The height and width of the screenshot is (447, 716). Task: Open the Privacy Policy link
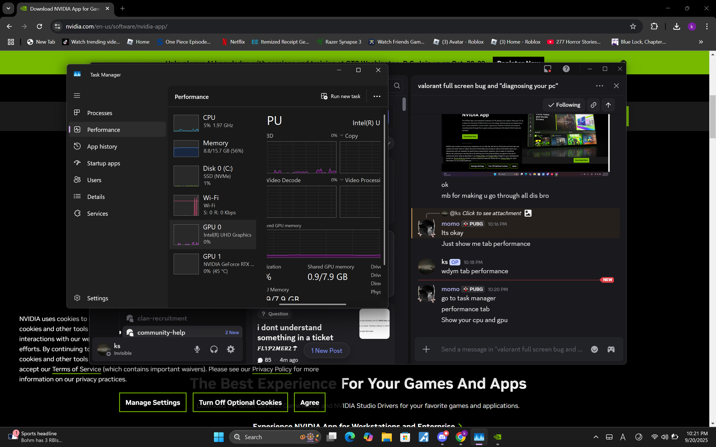[x=272, y=369]
